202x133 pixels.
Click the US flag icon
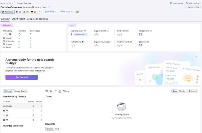[x=17, y=12]
